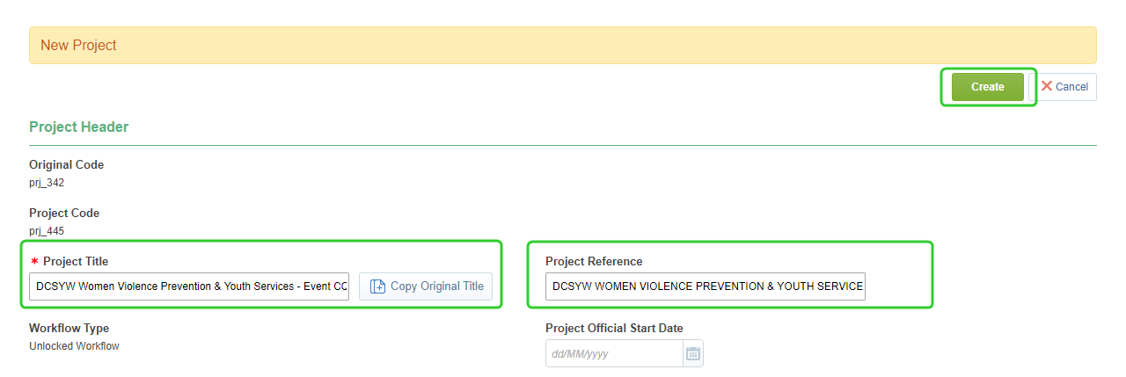Click the Workflow Type label
Image resolution: width=1126 pixels, height=377 pixels.
coord(69,329)
